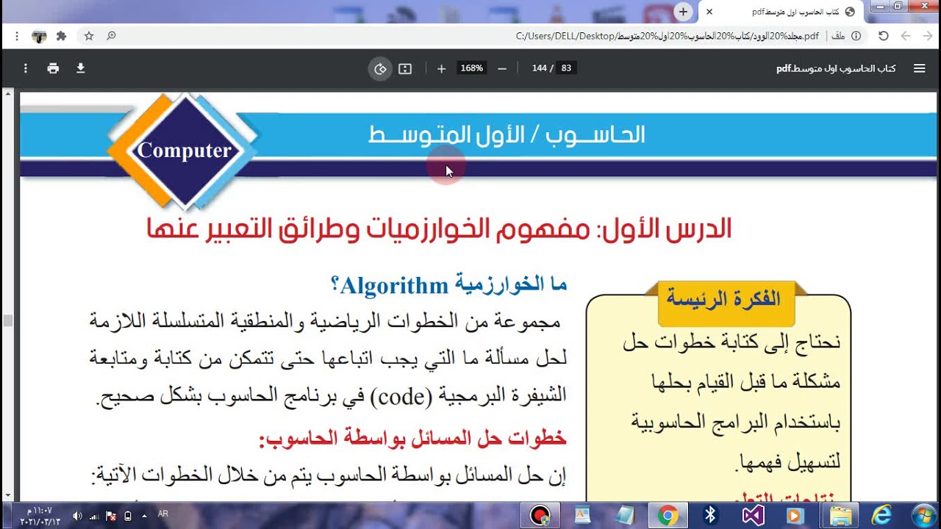Screen dimensions: 941x529
Task: Download the PDF file
Action: (81, 68)
